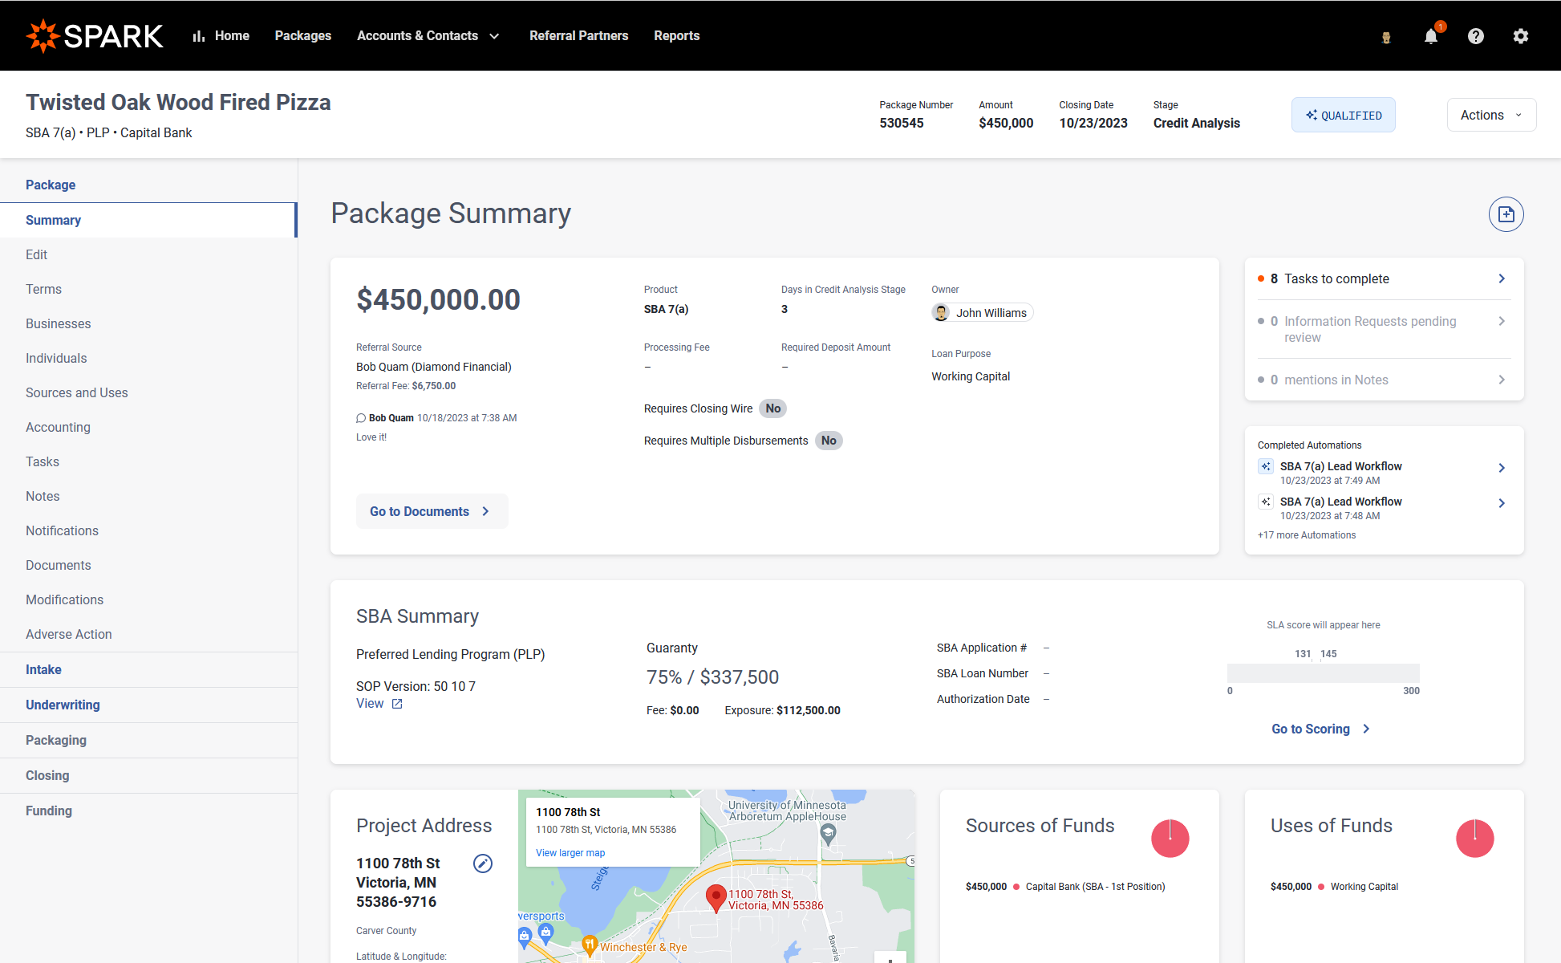
Task: Click the Modifications sidebar item
Action: tap(148, 599)
